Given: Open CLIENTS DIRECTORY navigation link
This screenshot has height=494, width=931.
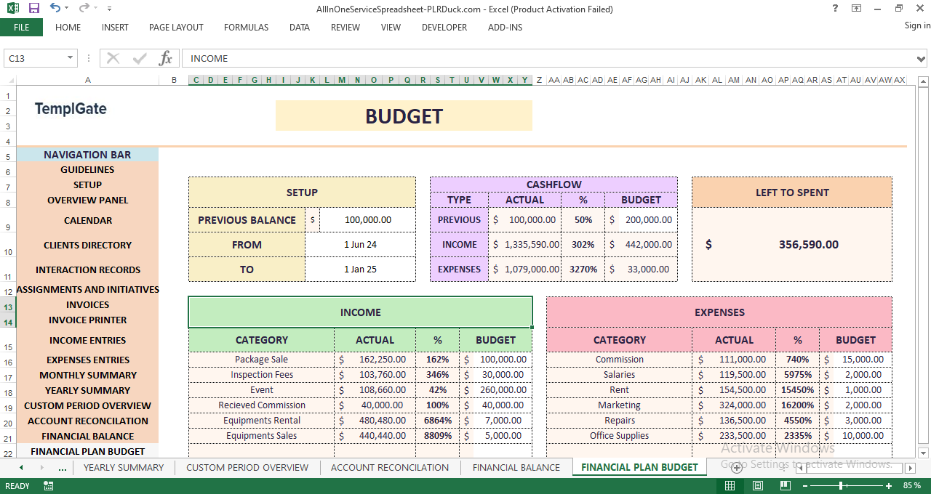Looking at the screenshot, I should tap(87, 245).
